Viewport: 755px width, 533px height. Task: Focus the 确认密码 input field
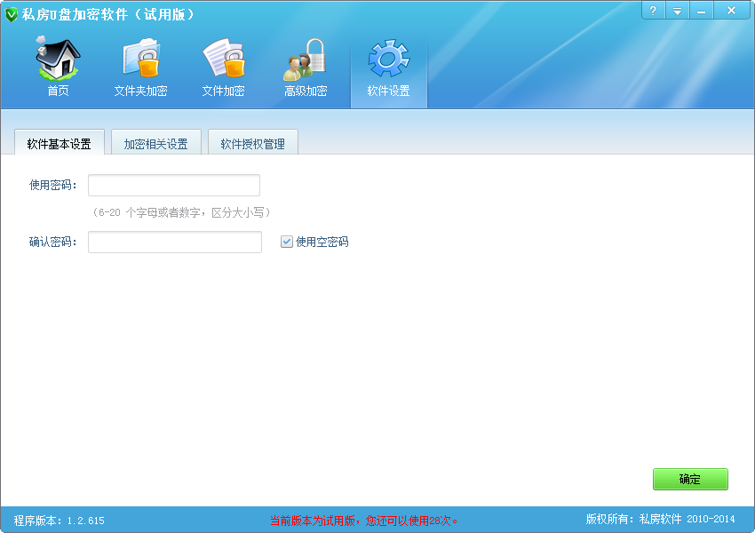tap(175, 243)
